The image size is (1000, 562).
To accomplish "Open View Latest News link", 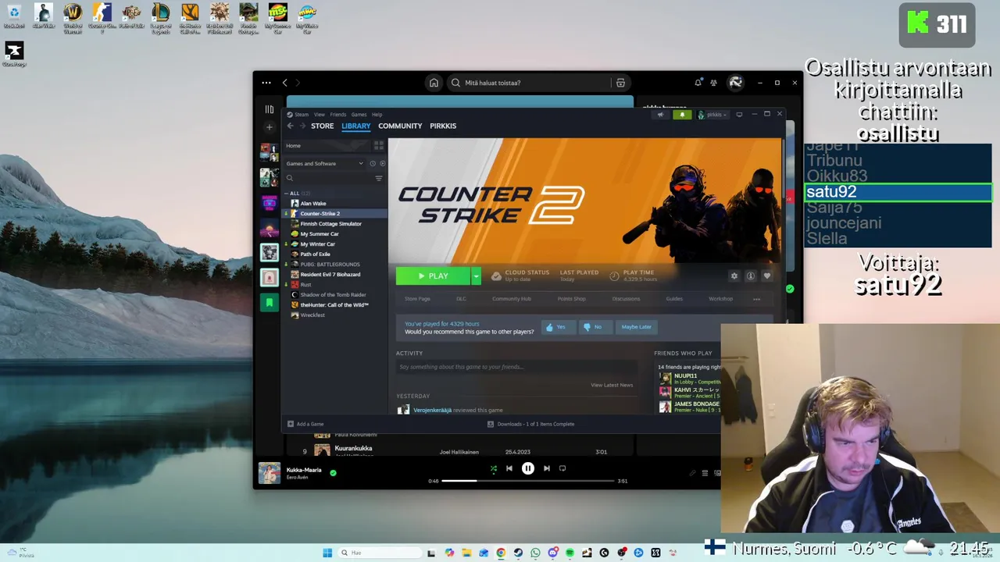I will click(x=612, y=385).
